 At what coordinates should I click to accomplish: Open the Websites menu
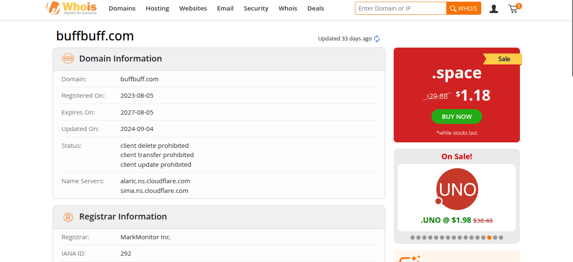pyautogui.click(x=193, y=8)
